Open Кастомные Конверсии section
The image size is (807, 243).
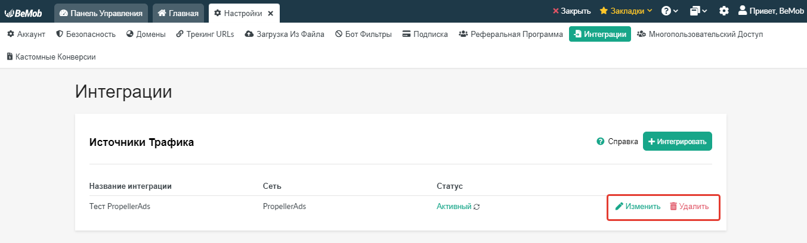point(51,57)
